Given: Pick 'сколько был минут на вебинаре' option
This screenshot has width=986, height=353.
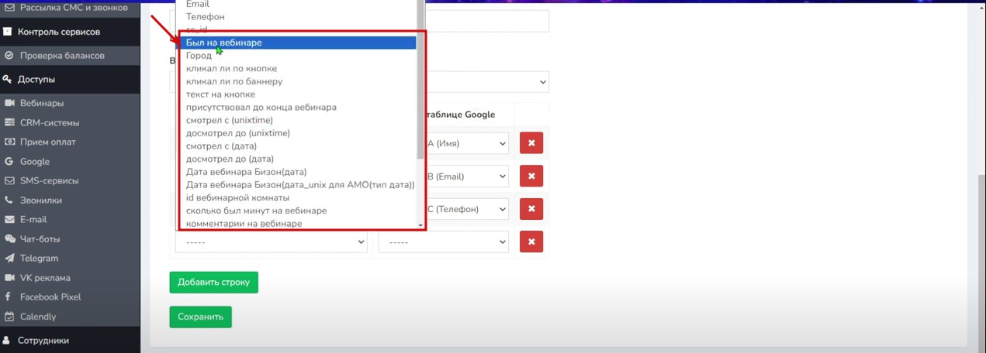Looking at the screenshot, I should click(x=256, y=211).
